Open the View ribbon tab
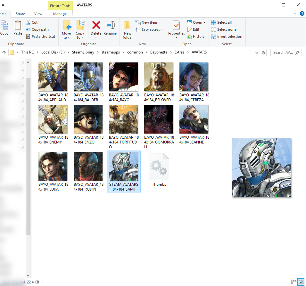Screen dimensions: 306x286 [x=38, y=14]
